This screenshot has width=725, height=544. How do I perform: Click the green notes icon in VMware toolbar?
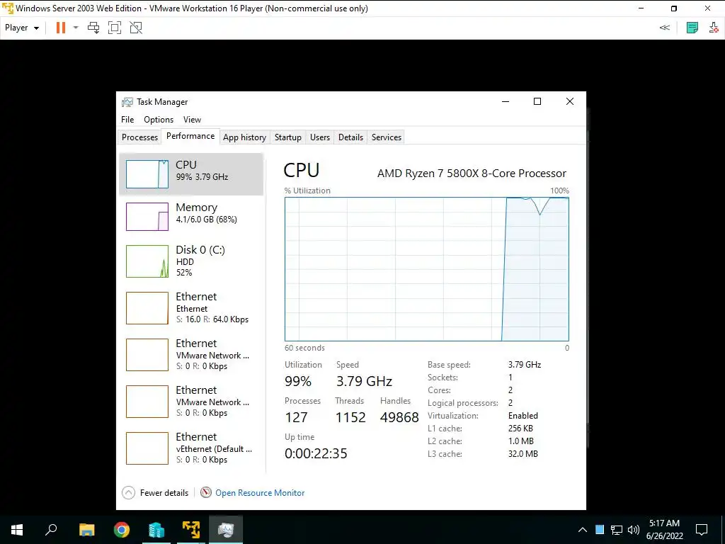(x=692, y=28)
